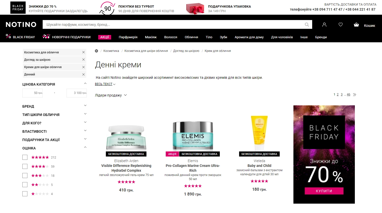Remove 'Догляд за шкірою' filter
Viewport: 382px width, 213px height.
coord(84,60)
